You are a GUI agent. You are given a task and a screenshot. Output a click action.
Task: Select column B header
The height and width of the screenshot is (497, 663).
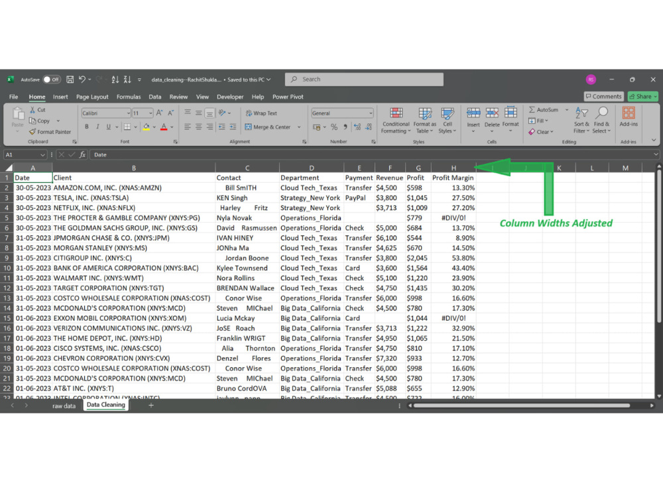coord(134,168)
